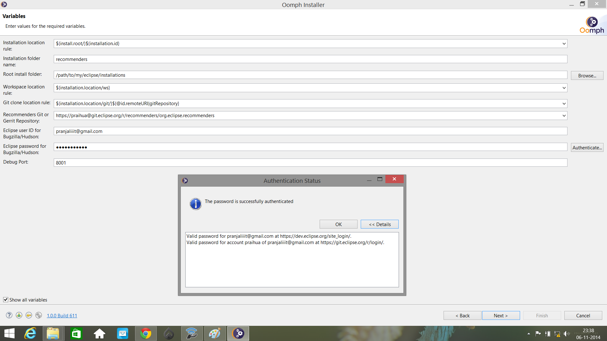
Task: Click the blue shopping bag taskbar icon
Action: [123, 333]
